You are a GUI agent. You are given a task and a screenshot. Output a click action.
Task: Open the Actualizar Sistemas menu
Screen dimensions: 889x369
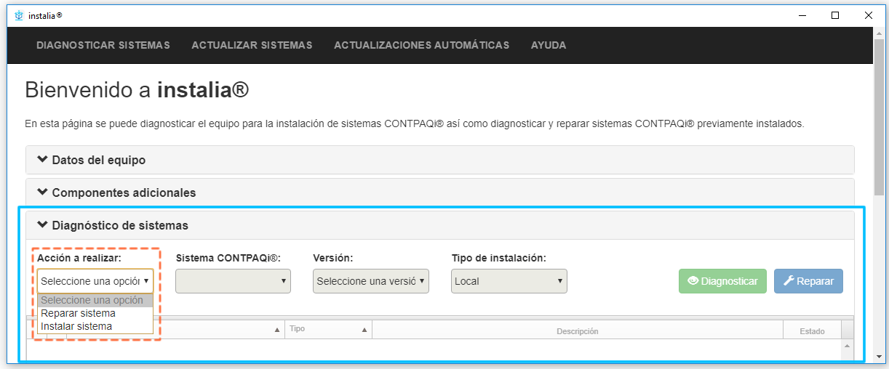252,45
